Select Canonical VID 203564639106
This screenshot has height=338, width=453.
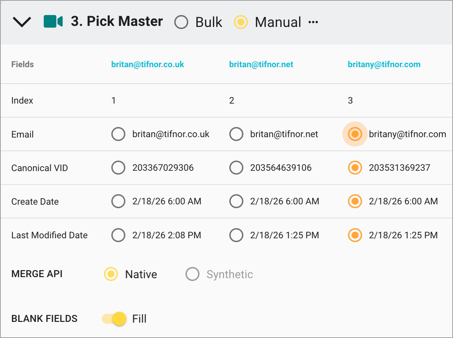(x=236, y=168)
